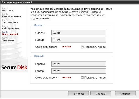Enable Показать пароль in Пароль 2 group
Screen dimensions: 139x99
point(82,78)
